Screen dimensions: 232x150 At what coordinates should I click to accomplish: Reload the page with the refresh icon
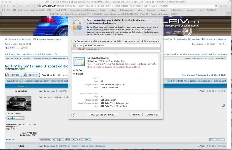[216, 6]
